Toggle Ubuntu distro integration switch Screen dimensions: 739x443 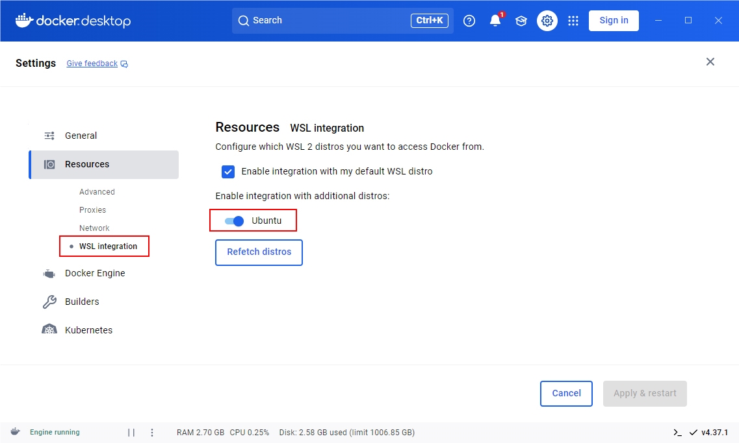pyautogui.click(x=234, y=221)
